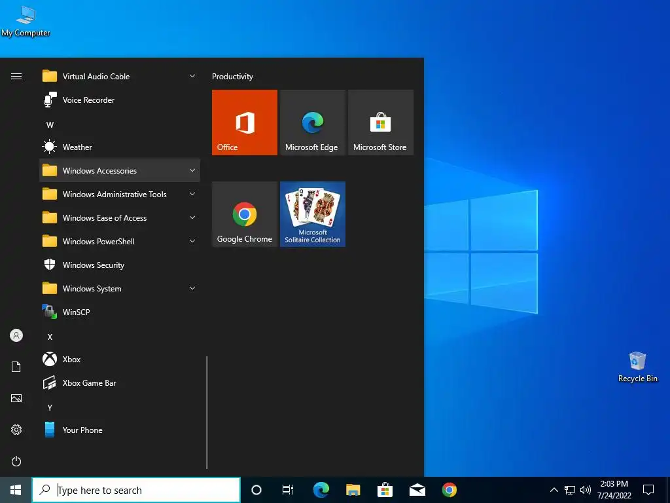
Task: Open Pictures from Start sidebar icon
Action: [x=16, y=398]
